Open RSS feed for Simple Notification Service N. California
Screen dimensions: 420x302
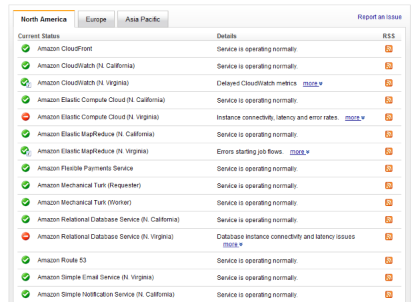(389, 295)
